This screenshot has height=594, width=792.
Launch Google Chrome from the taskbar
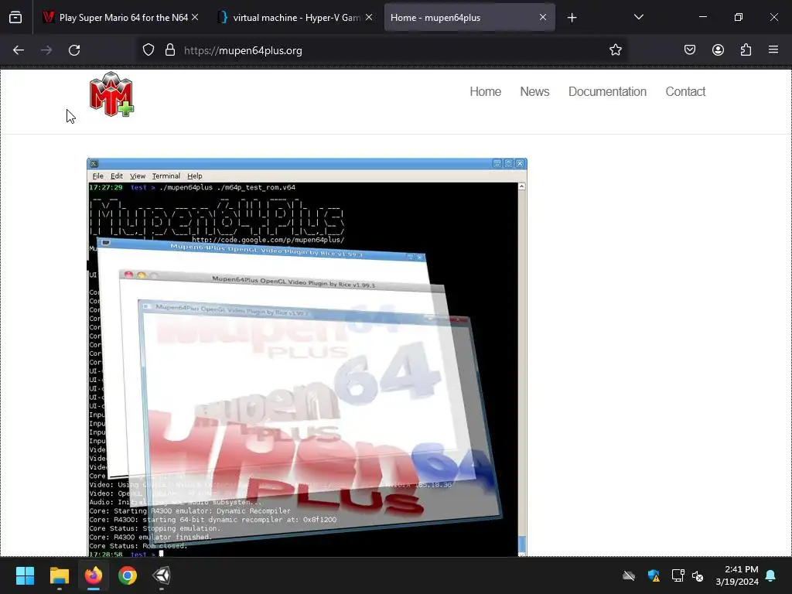coord(128,575)
